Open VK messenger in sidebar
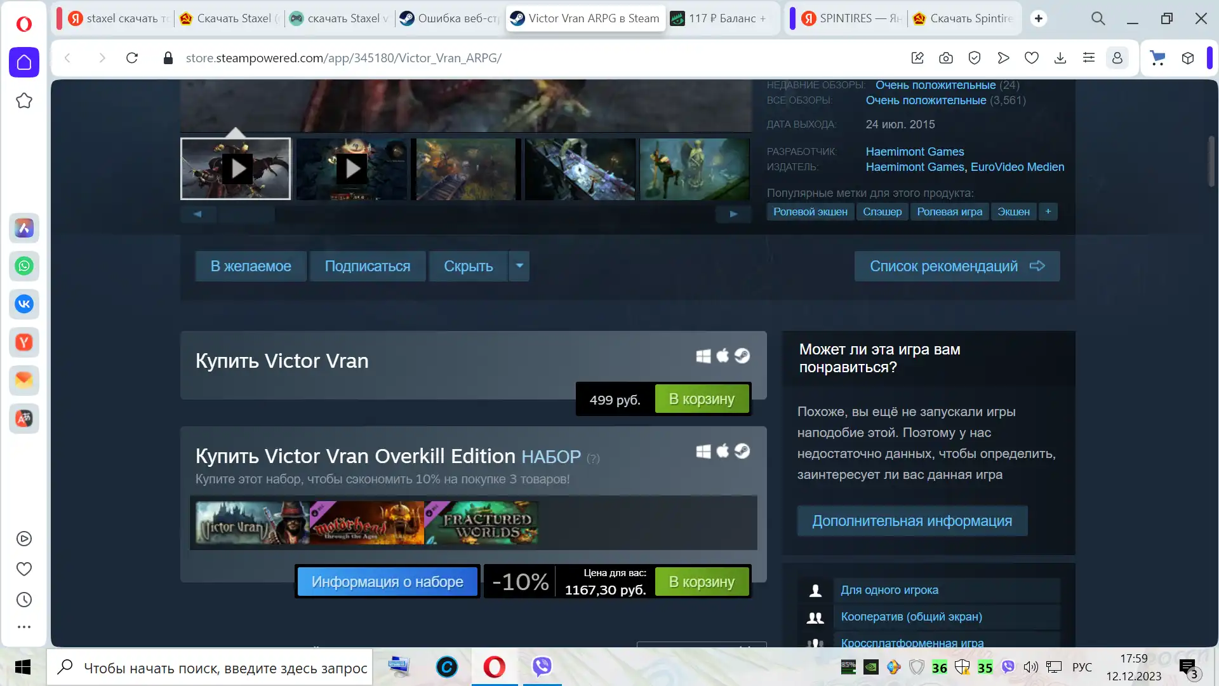Viewport: 1219px width, 686px height. point(24,304)
